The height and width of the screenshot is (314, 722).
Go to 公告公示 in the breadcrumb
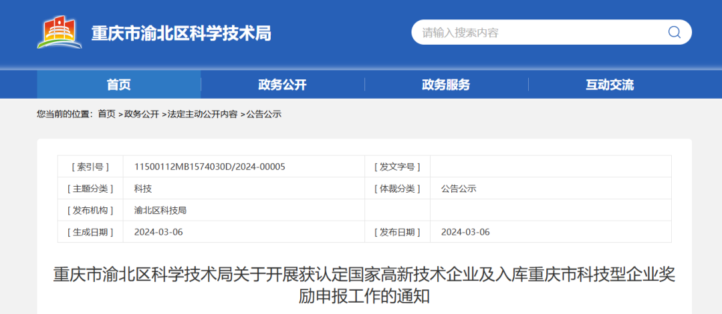click(264, 114)
